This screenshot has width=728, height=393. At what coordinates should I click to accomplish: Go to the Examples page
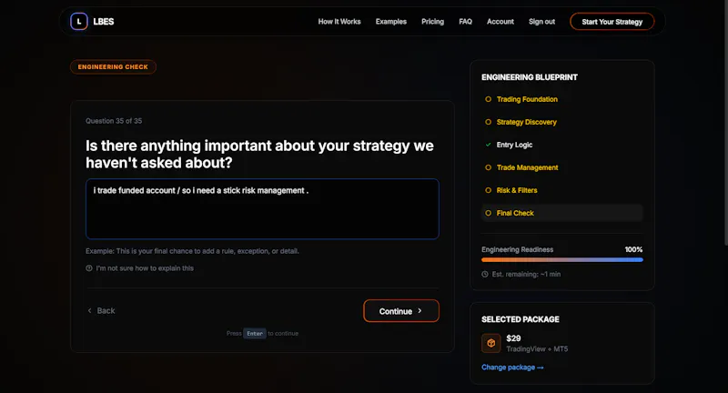(391, 22)
